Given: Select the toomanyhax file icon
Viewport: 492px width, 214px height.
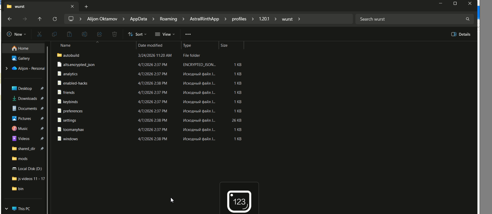Looking at the screenshot, I should [x=59, y=129].
